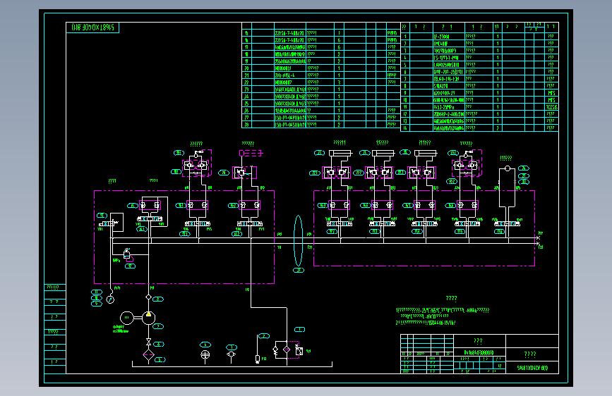
Task: Select parts row 21 'ZHJ-H6L-4' in table
Action: 321,75
